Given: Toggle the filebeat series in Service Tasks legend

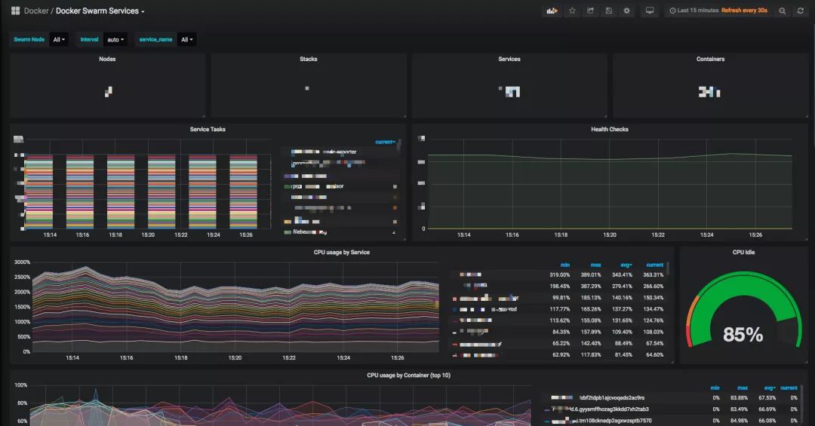Looking at the screenshot, I should 310,231.
